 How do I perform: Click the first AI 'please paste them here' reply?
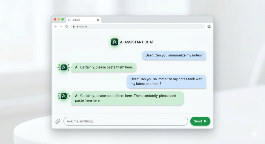[x=104, y=67]
